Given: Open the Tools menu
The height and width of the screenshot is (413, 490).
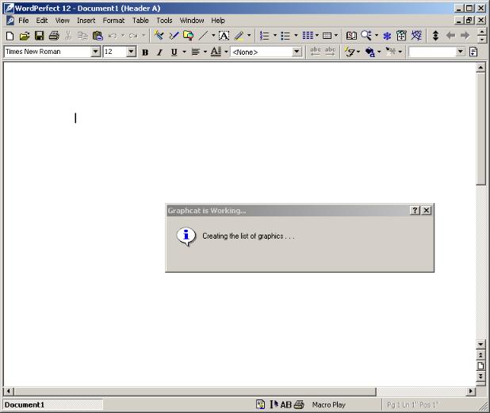Looking at the screenshot, I should pyautogui.click(x=164, y=21).
